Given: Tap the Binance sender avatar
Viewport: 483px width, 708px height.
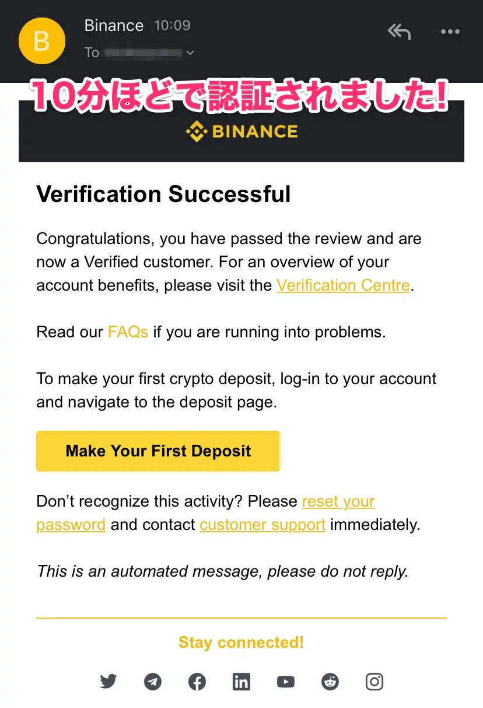Looking at the screenshot, I should (x=41, y=41).
